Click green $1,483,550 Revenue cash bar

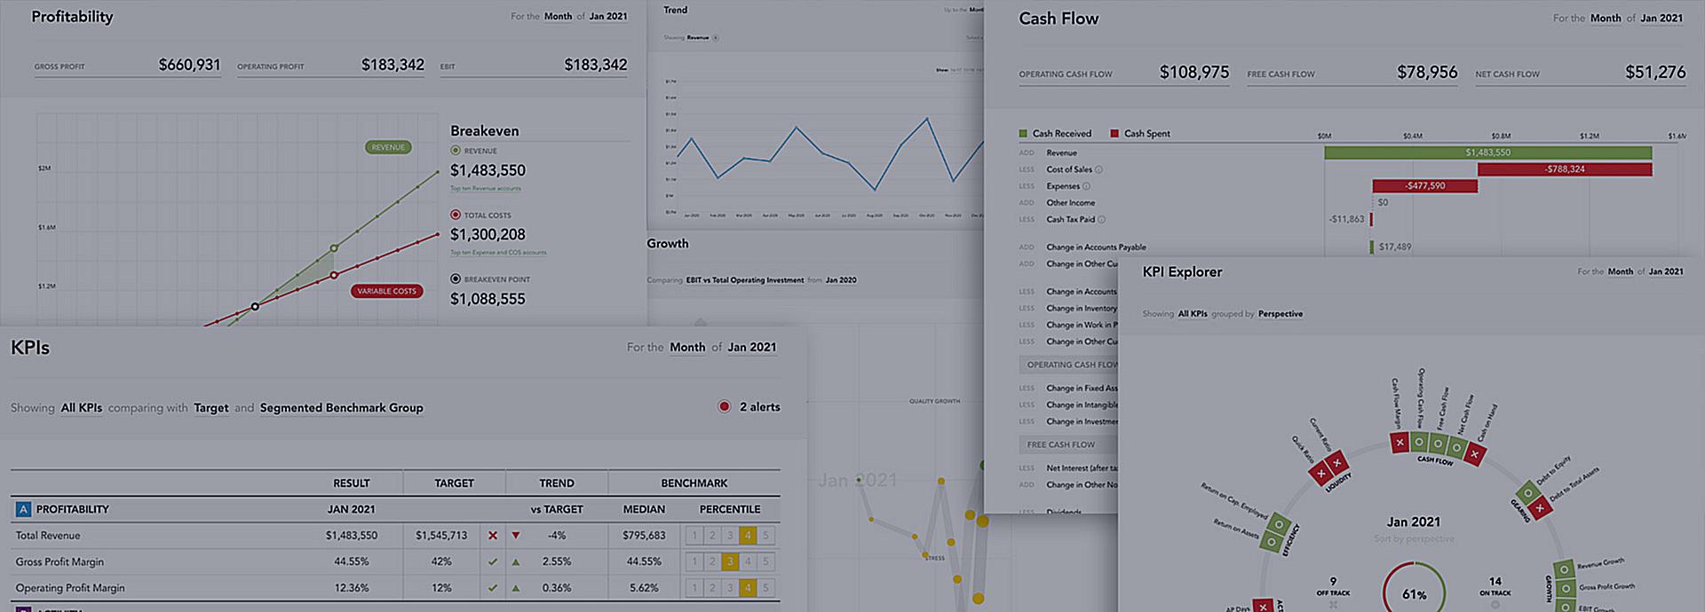pos(1487,153)
